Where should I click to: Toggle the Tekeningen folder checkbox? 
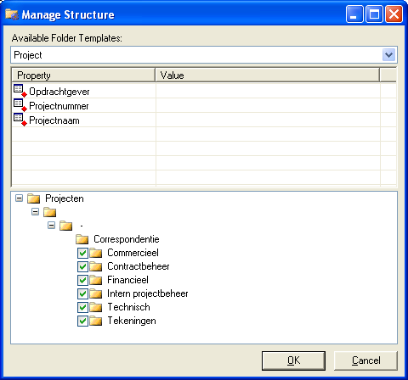(82, 321)
